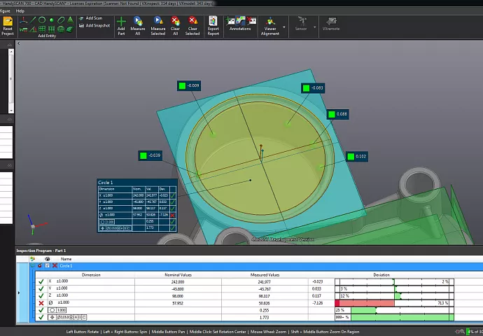This screenshot has height=336, width=483.
Task: Expand the inspection panel side arrow
Action: click(19, 293)
